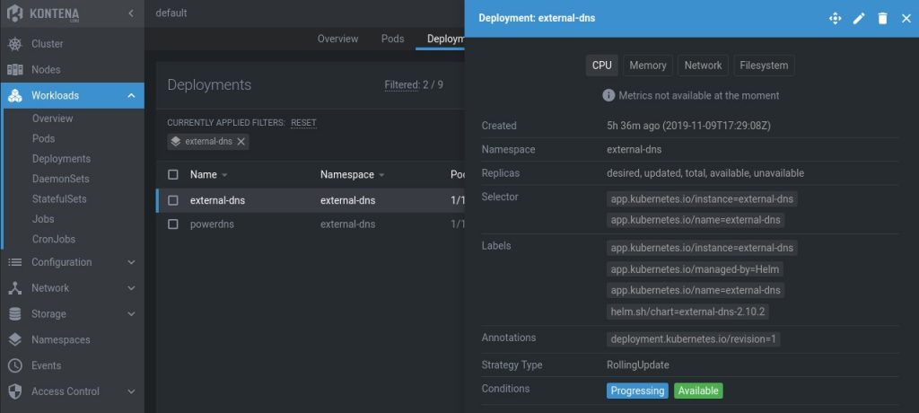Toggle the select-all header checkbox
919x413 pixels.
tap(173, 175)
